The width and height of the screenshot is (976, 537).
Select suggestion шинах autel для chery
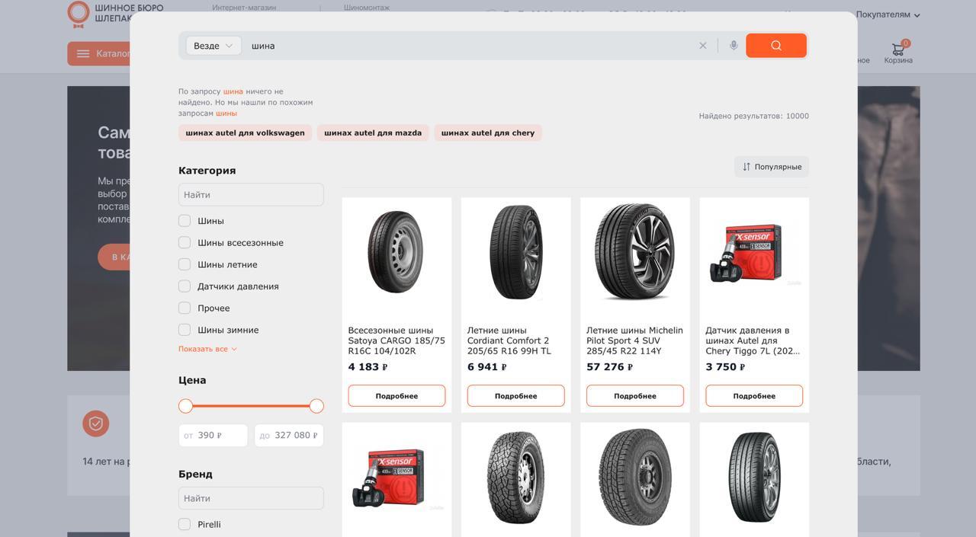(x=488, y=133)
